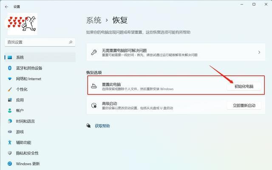Click the 高级启动 power icon

[x=94, y=105]
